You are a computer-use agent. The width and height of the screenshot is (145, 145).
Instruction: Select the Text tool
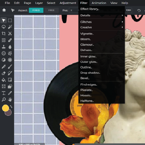tap(4, 93)
